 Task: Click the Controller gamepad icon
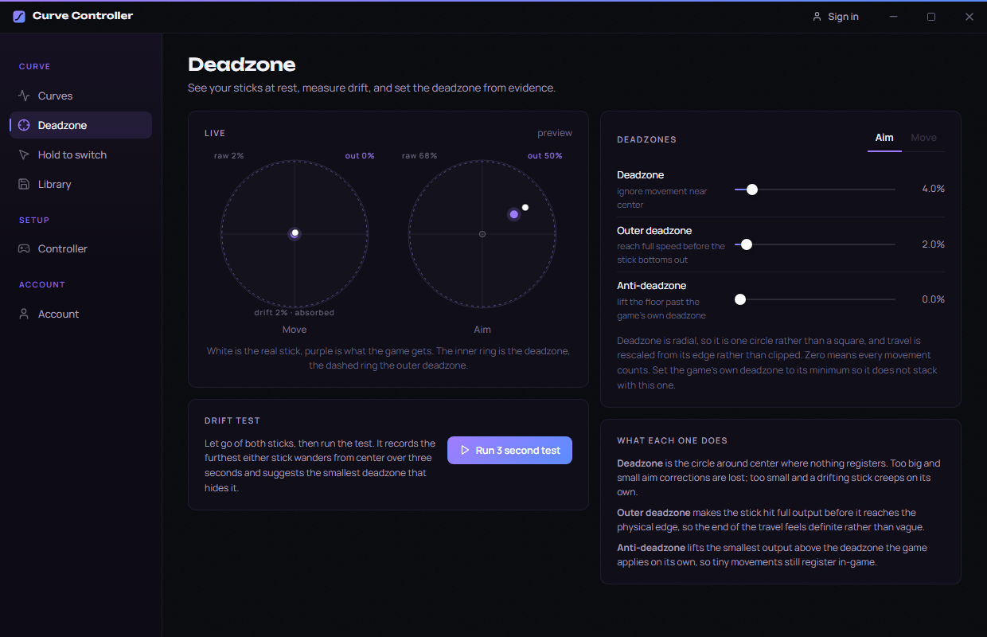pos(24,248)
